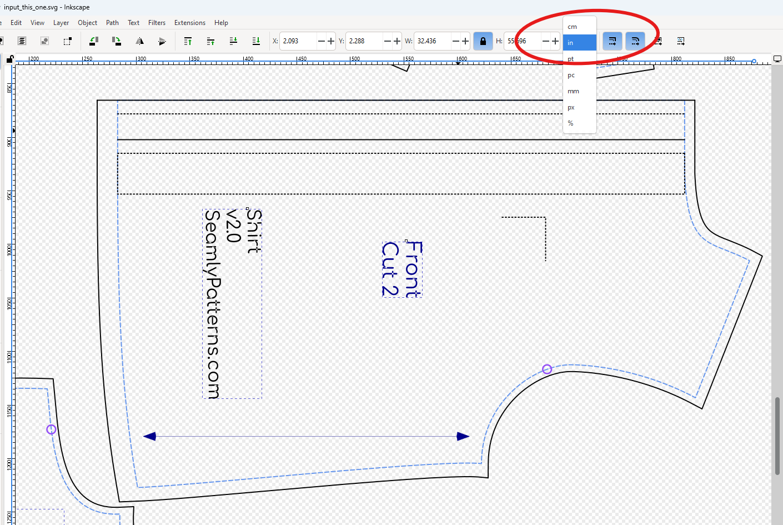
Task: Click the select all in all layers icon
Action: [22, 41]
